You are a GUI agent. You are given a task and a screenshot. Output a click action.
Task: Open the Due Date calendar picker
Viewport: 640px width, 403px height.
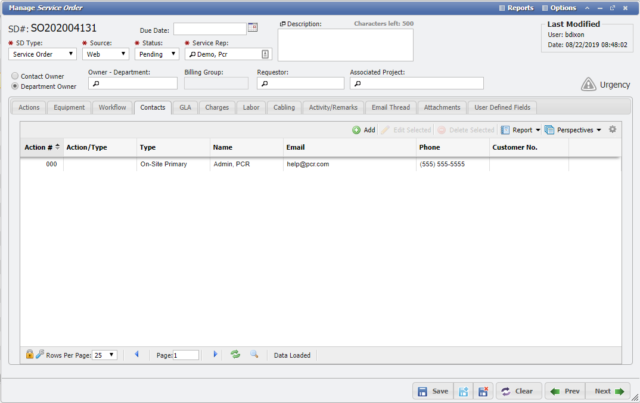(x=252, y=27)
